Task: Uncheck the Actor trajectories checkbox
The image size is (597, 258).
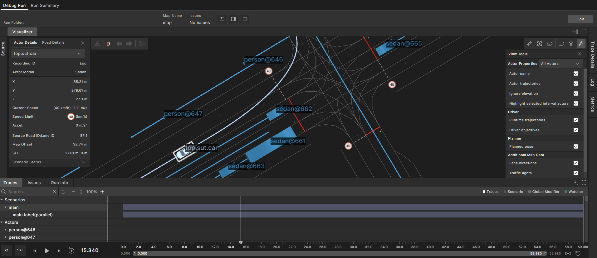Action: point(576,84)
